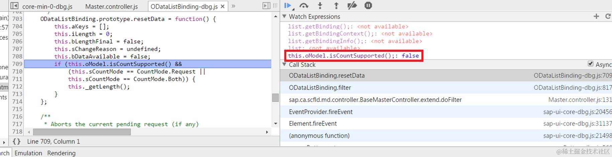Screen dimensions: 612x157
Task: Collapse the Watch Expressions section
Action: coord(284,16)
